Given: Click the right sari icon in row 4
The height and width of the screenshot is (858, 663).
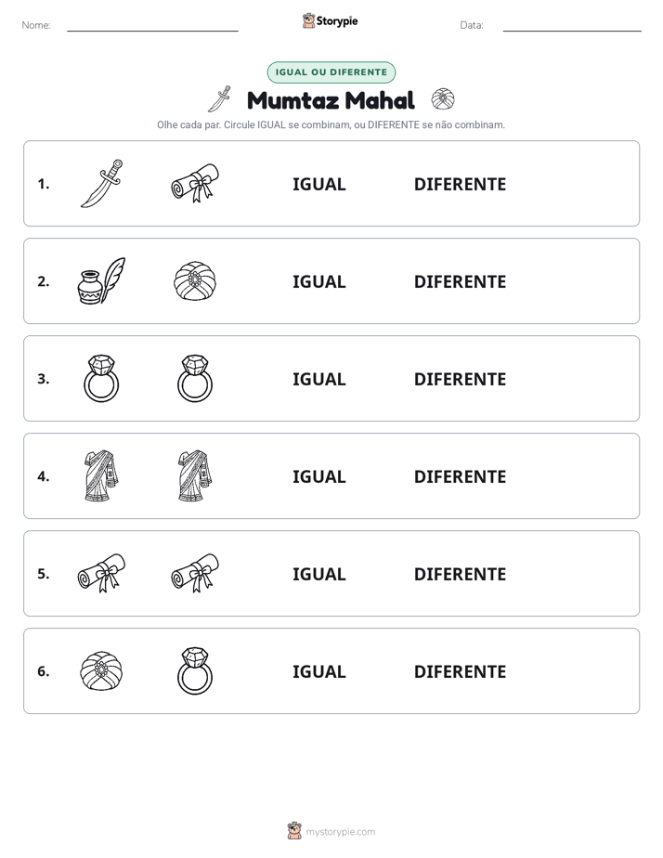Looking at the screenshot, I should point(195,475).
